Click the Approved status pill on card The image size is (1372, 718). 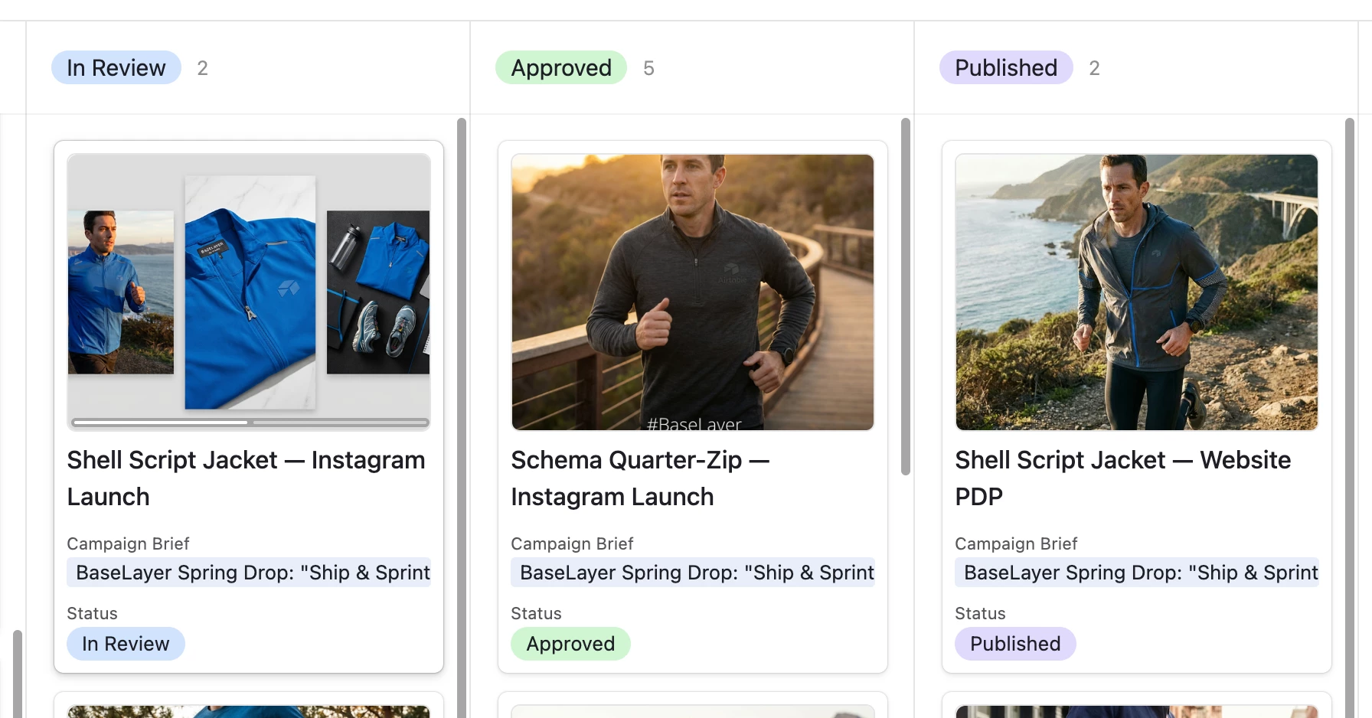pos(570,644)
